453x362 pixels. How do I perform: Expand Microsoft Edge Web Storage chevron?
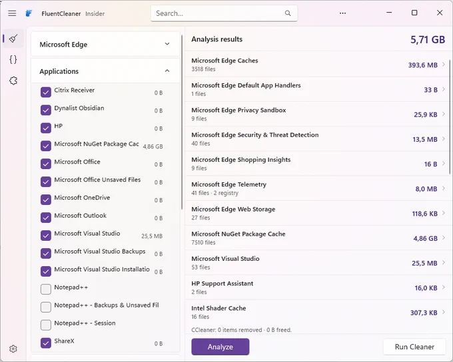(x=444, y=214)
